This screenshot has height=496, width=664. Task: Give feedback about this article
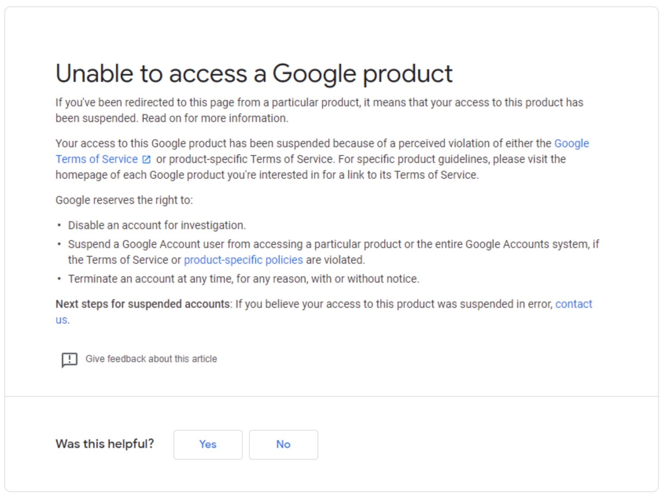coord(151,359)
